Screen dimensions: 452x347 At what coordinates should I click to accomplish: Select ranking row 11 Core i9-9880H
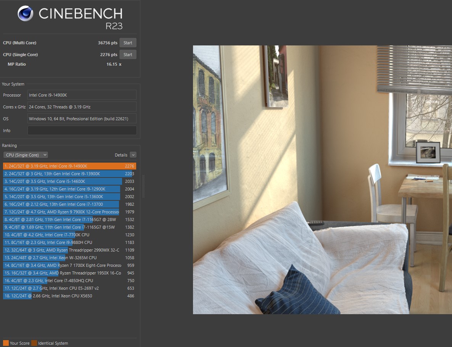click(x=69, y=242)
